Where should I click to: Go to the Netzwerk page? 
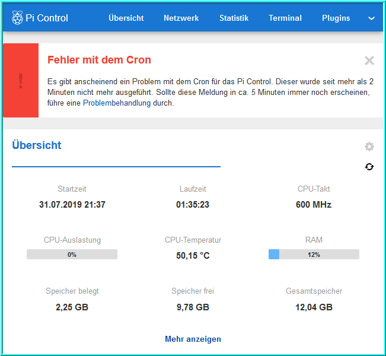point(181,18)
